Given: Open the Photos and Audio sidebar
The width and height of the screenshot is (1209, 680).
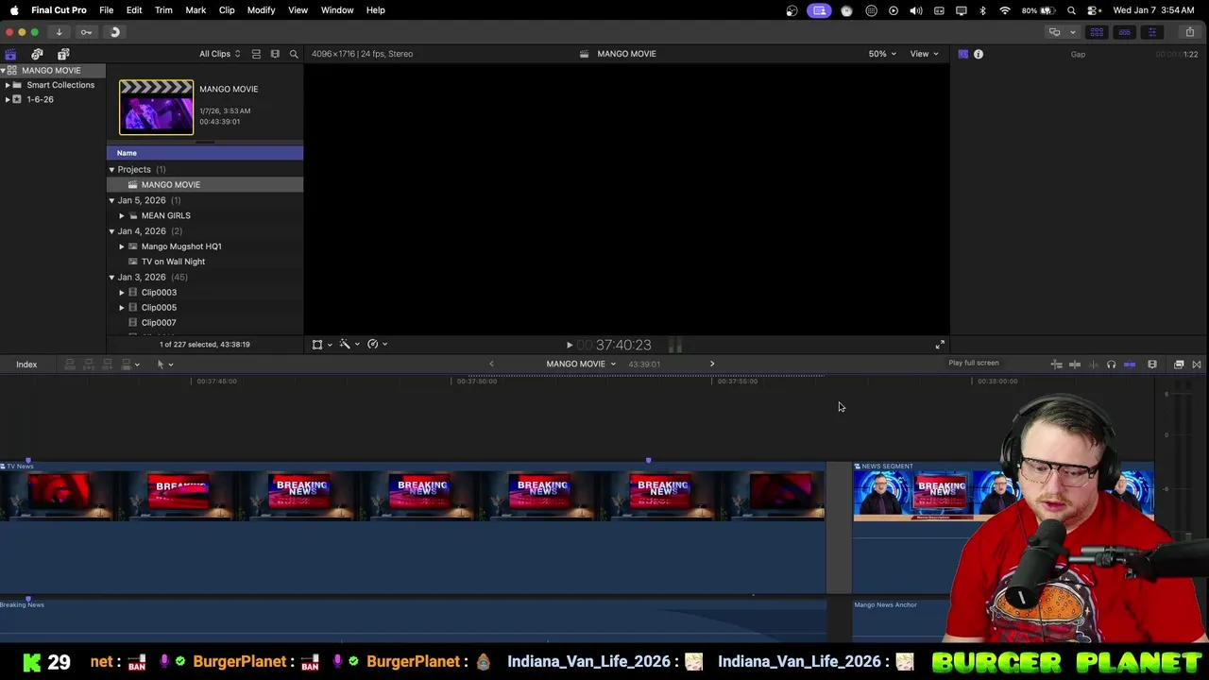Looking at the screenshot, I should point(37,54).
